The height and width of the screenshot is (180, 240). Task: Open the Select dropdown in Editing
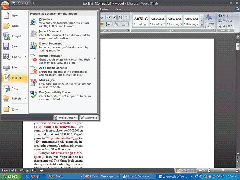(225, 26)
